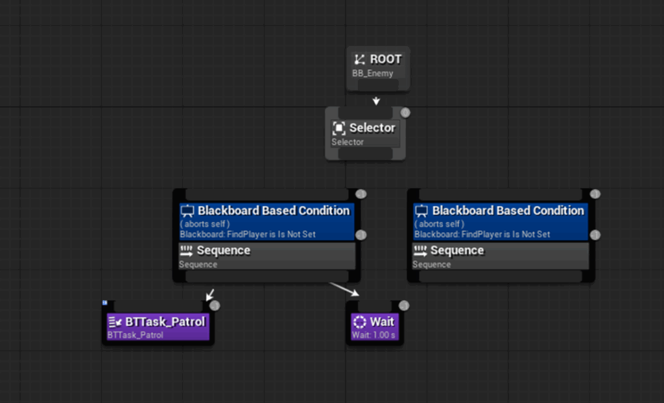Click the left Blackboard Based Condition icon
664x403 pixels.
coord(187,211)
